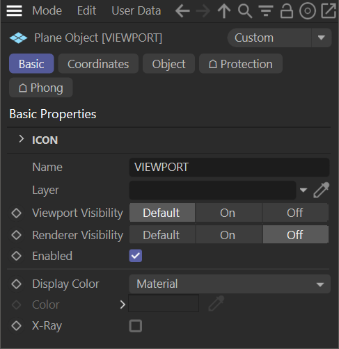Screen dimensions: 339x349
Task: Open the hamburger menu icon
Action: point(14,10)
